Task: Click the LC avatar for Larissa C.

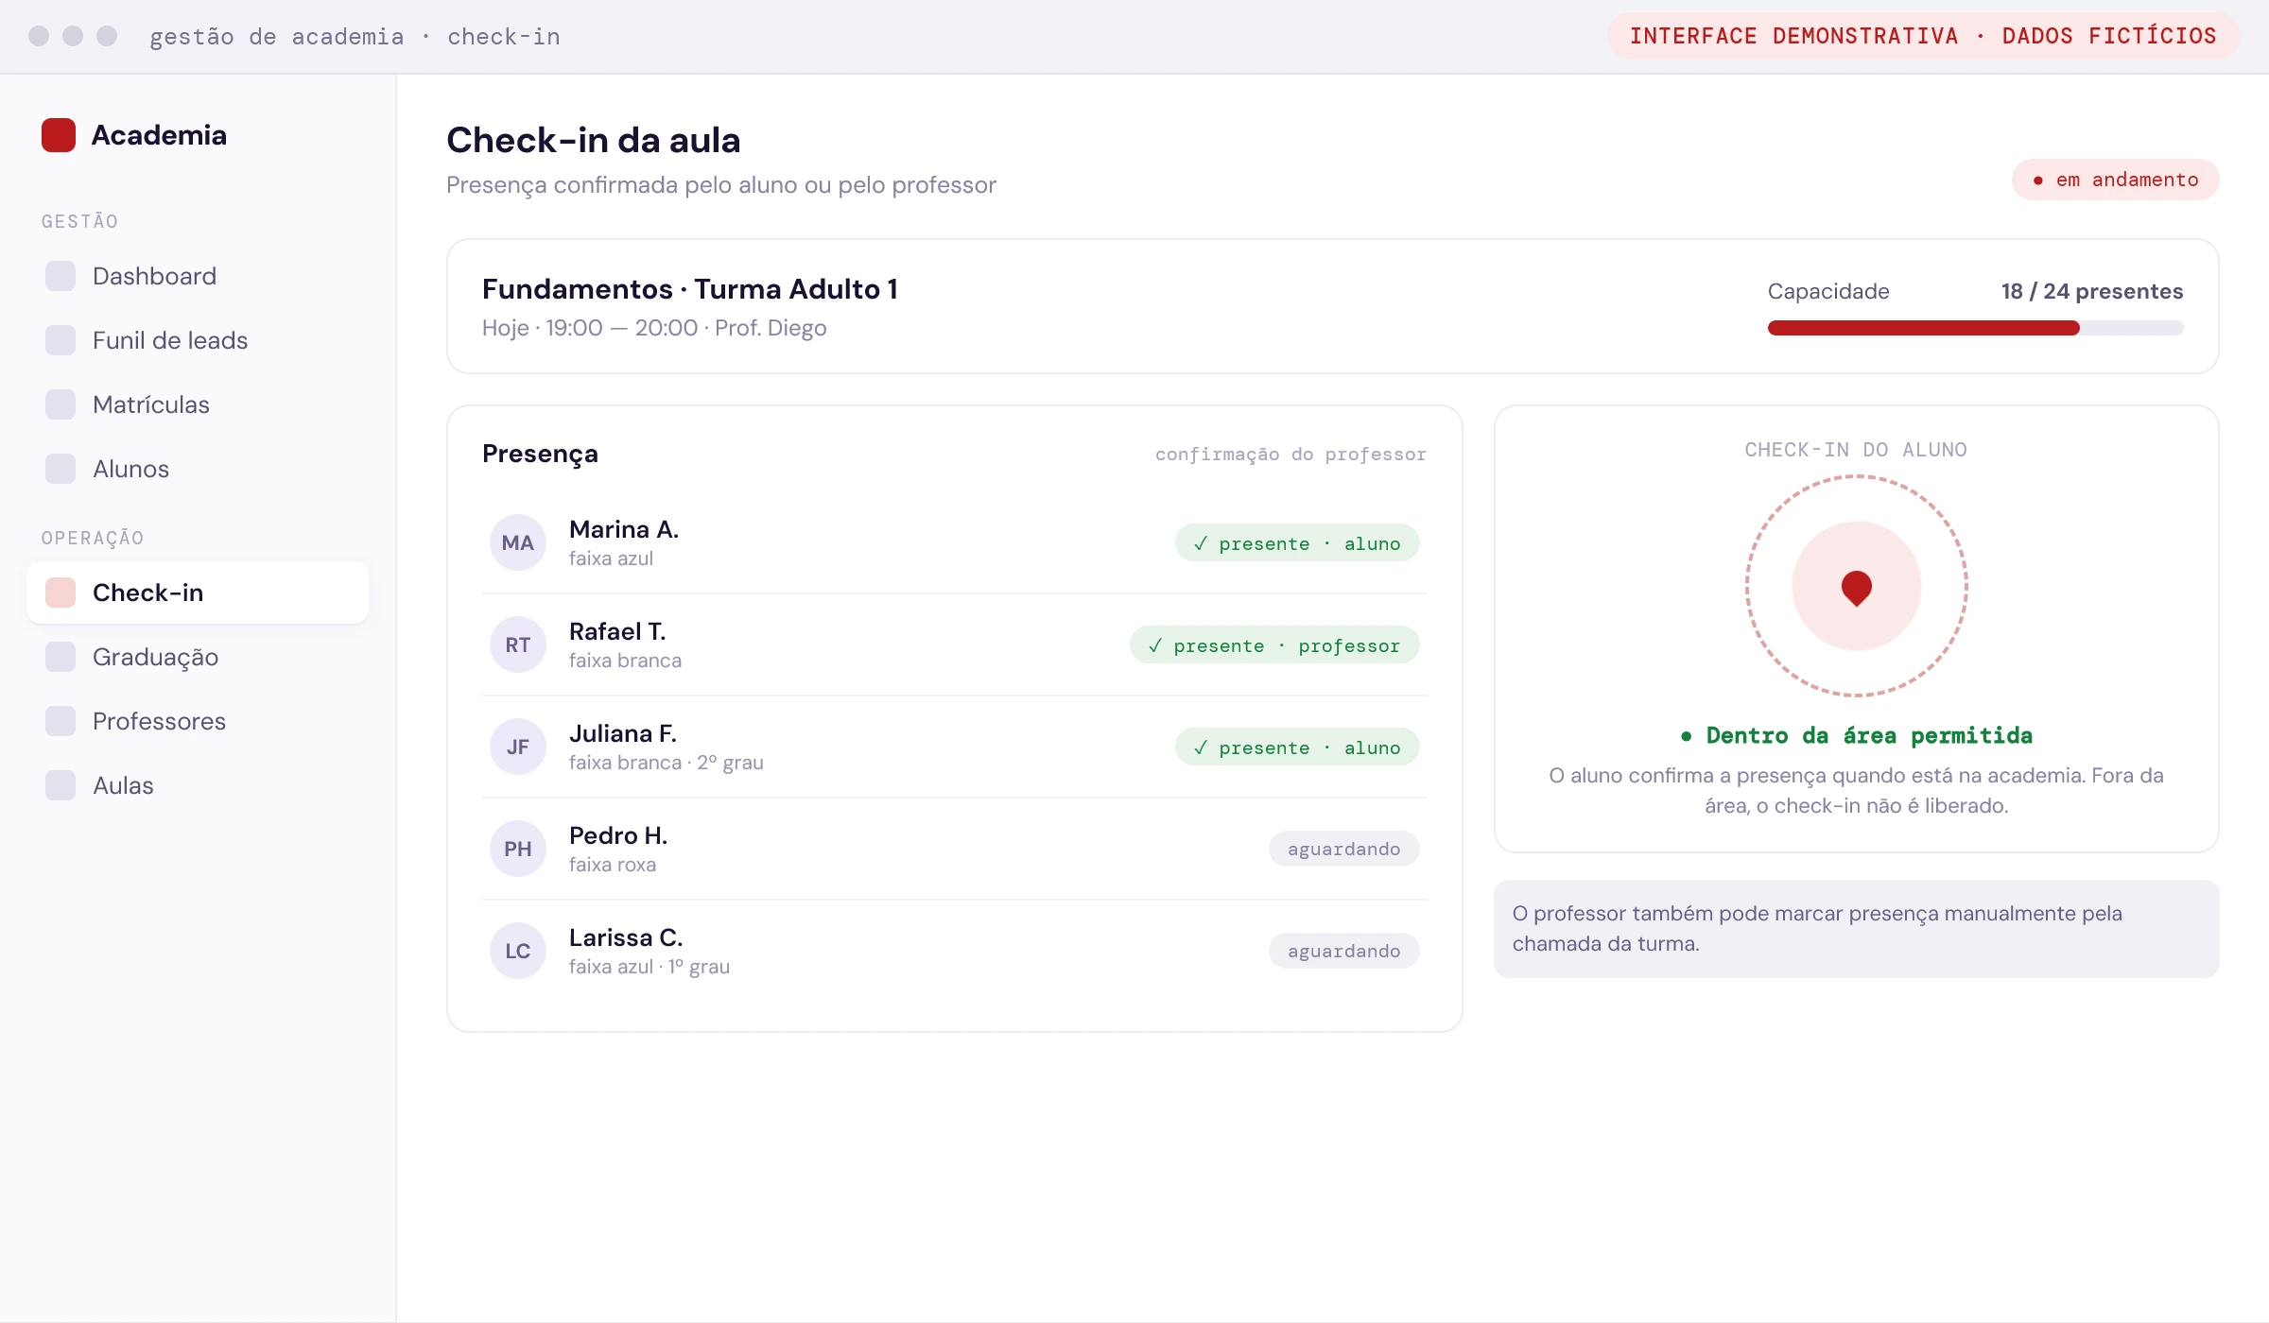Action: 518,951
